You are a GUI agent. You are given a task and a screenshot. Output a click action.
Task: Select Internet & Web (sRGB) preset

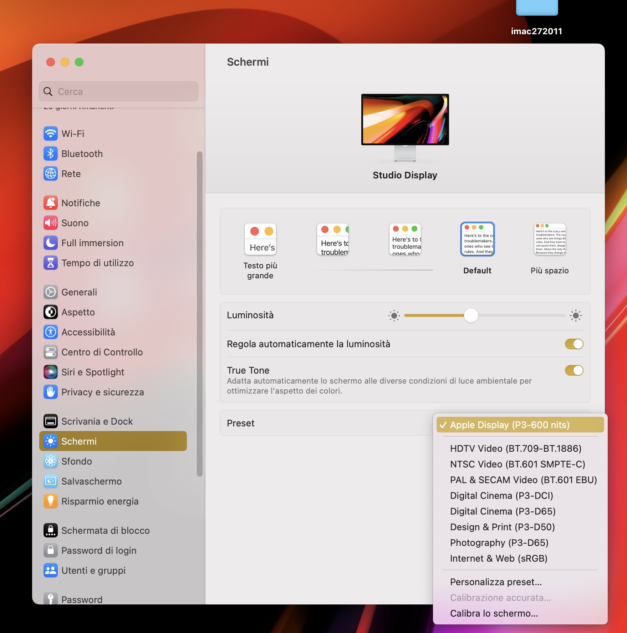520,558
